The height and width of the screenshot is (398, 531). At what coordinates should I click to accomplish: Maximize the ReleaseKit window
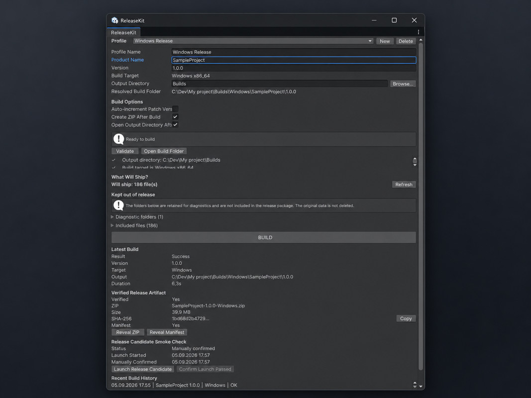coord(394,20)
